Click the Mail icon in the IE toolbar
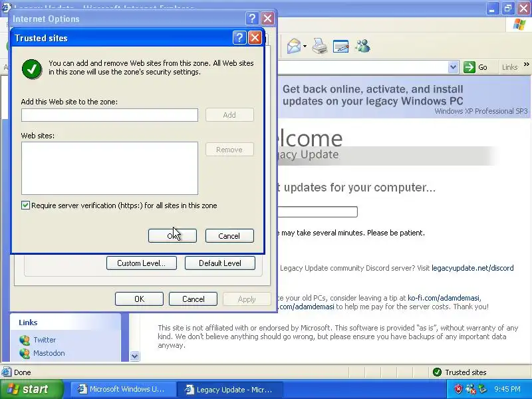This screenshot has width=532, height=399. point(294,46)
